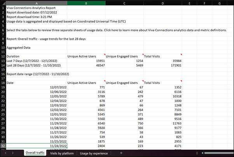Click the cell with value 750
Screen dimensions: 234x157
(x=124, y=123)
